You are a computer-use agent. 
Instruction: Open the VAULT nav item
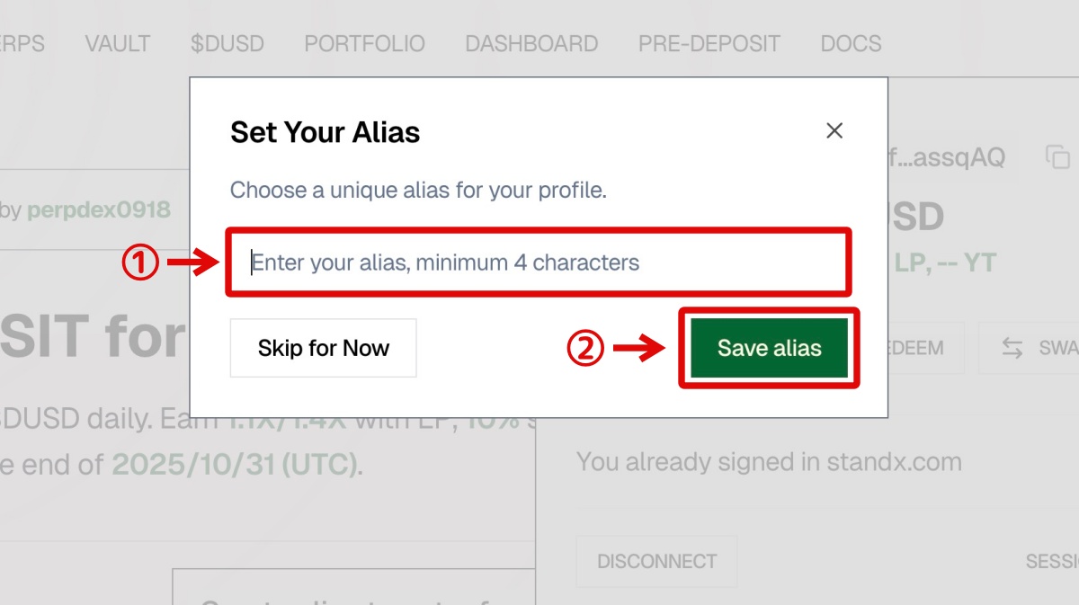point(118,43)
